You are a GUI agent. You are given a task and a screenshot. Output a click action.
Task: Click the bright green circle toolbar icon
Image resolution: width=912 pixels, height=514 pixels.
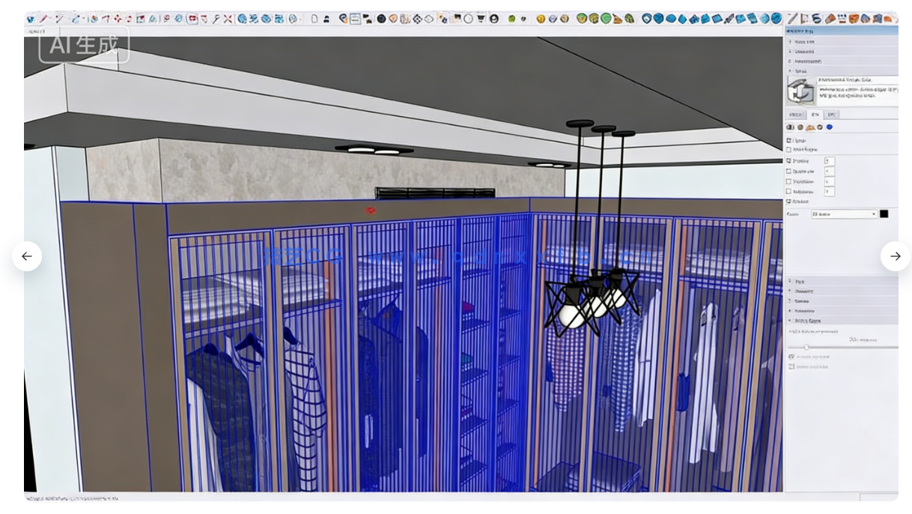coord(606,19)
